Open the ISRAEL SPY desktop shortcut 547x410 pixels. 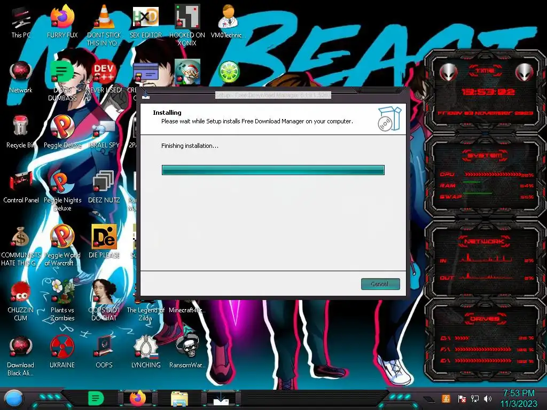(x=104, y=132)
